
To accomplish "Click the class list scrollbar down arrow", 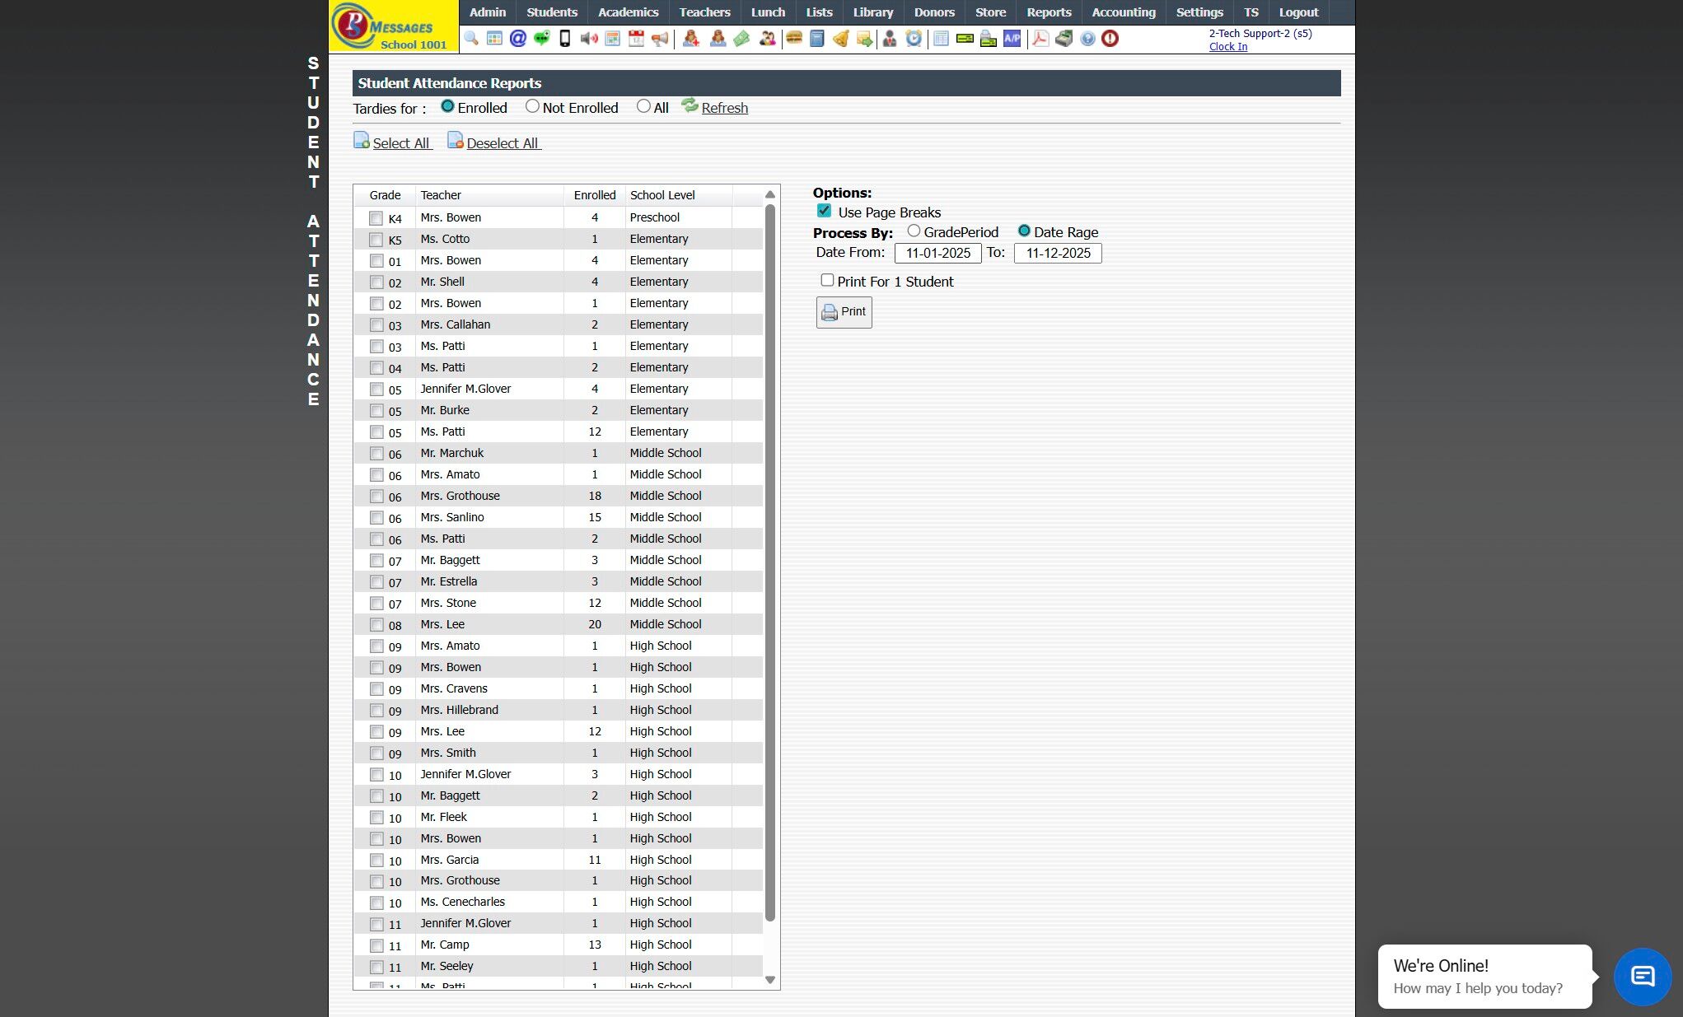I will [770, 980].
